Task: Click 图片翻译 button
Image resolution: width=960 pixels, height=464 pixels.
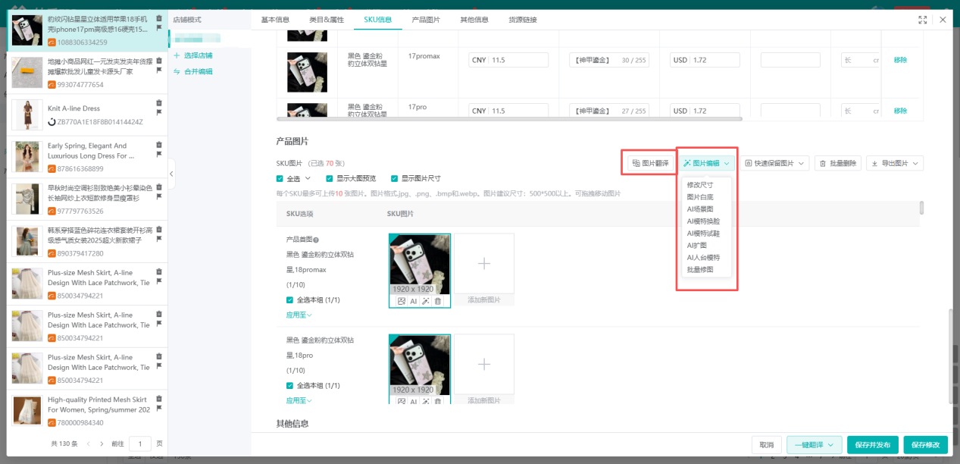Action: (x=650, y=163)
